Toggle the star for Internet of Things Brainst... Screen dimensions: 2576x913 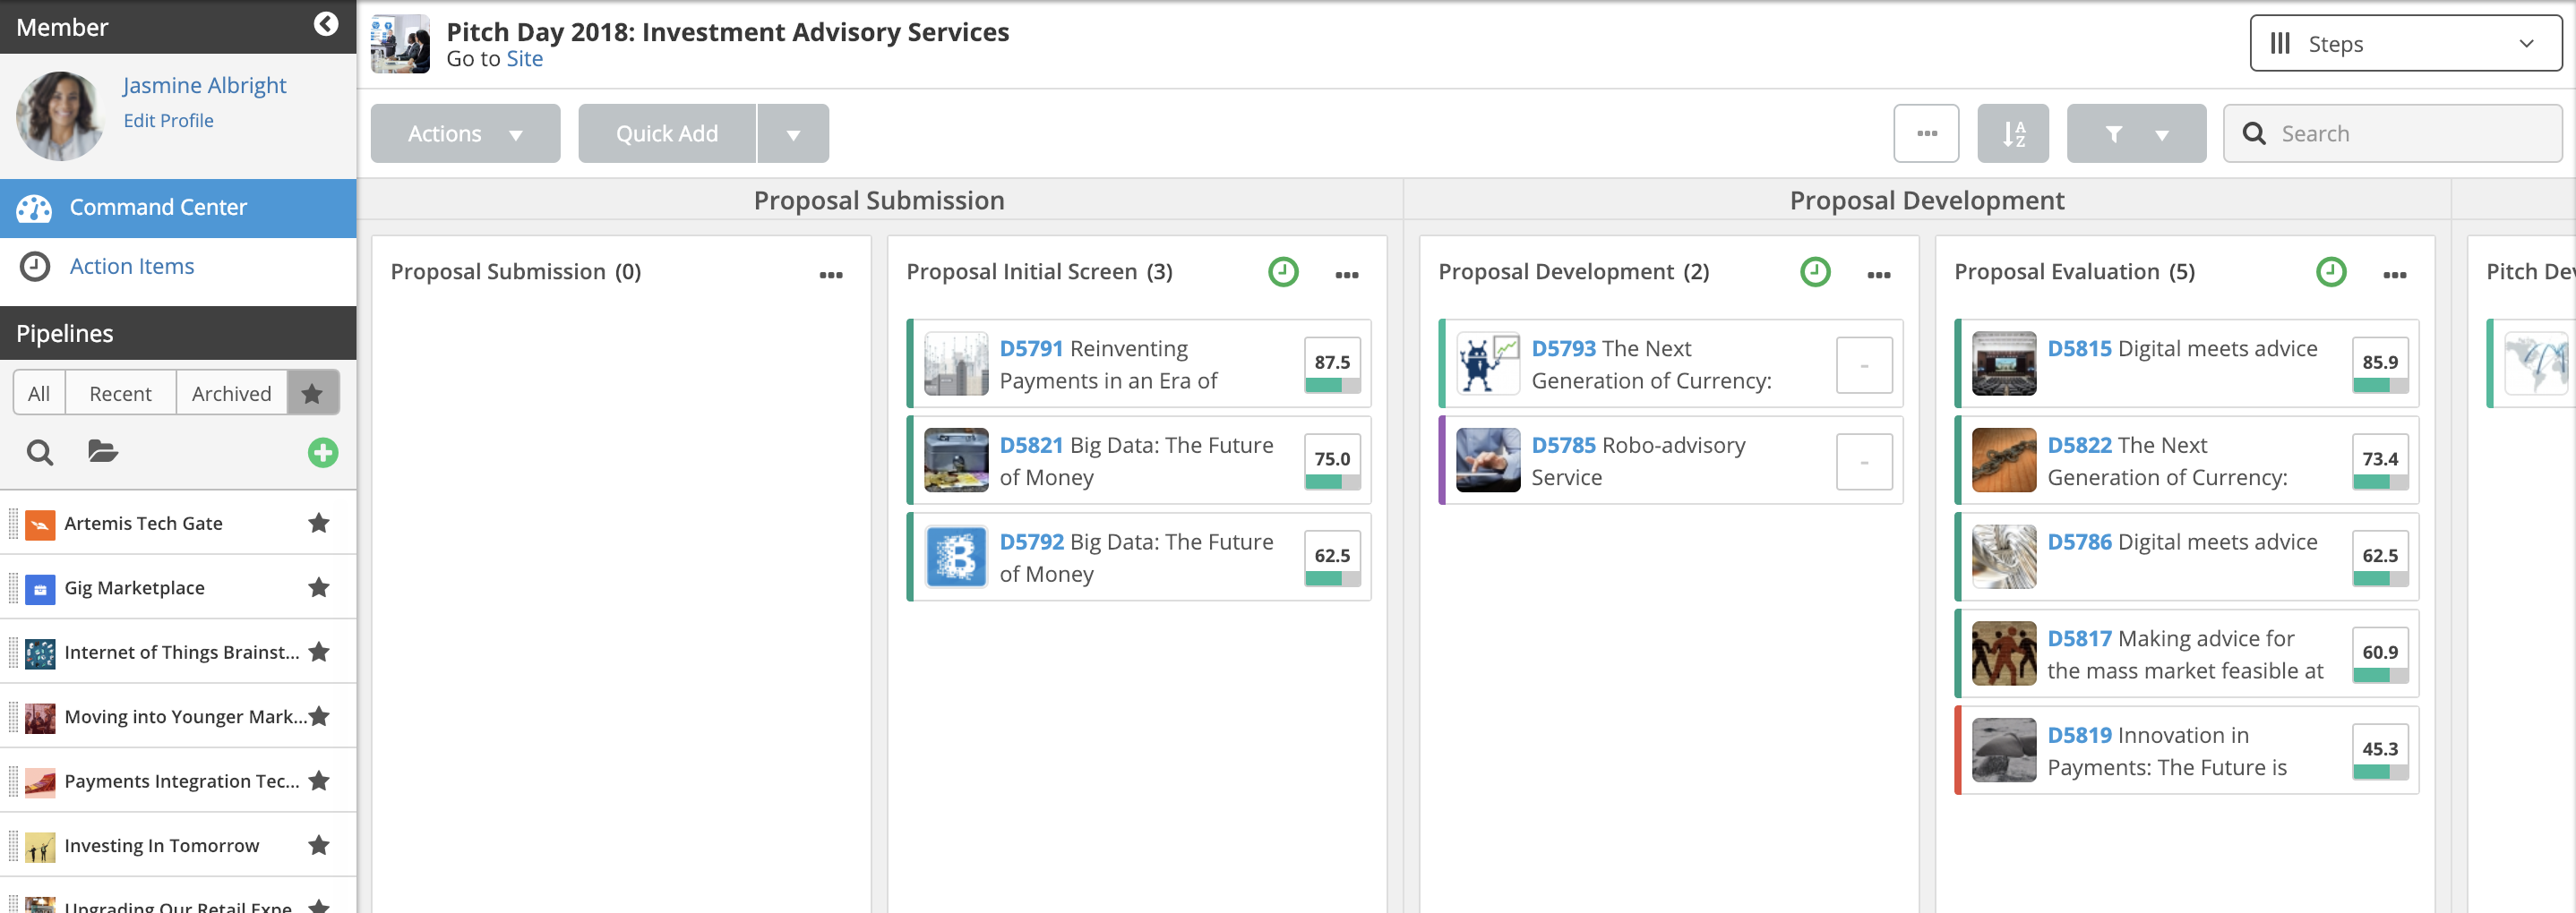tap(319, 652)
